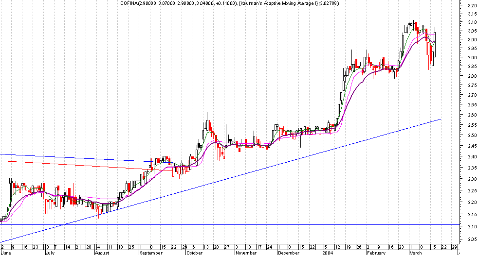The width and height of the screenshot is (478, 255).
Task: Click the 3.00 price axis label
Action: (472, 39)
